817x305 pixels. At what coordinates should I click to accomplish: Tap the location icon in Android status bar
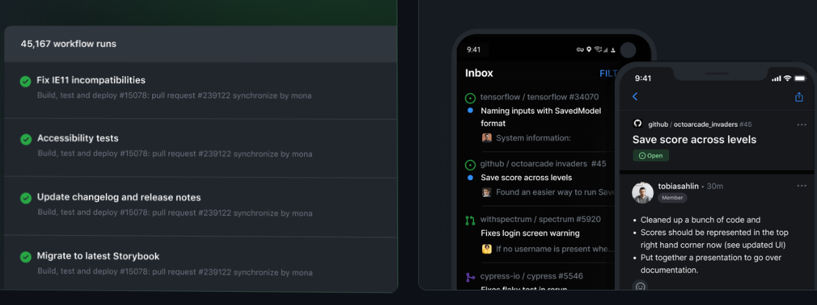pyautogui.click(x=589, y=50)
